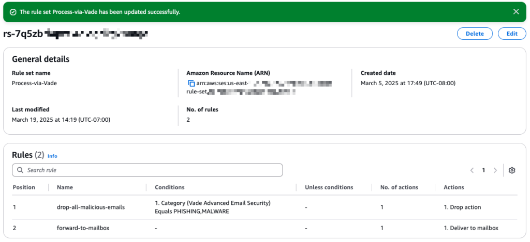
Task: Go to next page of rules
Action: 495,170
